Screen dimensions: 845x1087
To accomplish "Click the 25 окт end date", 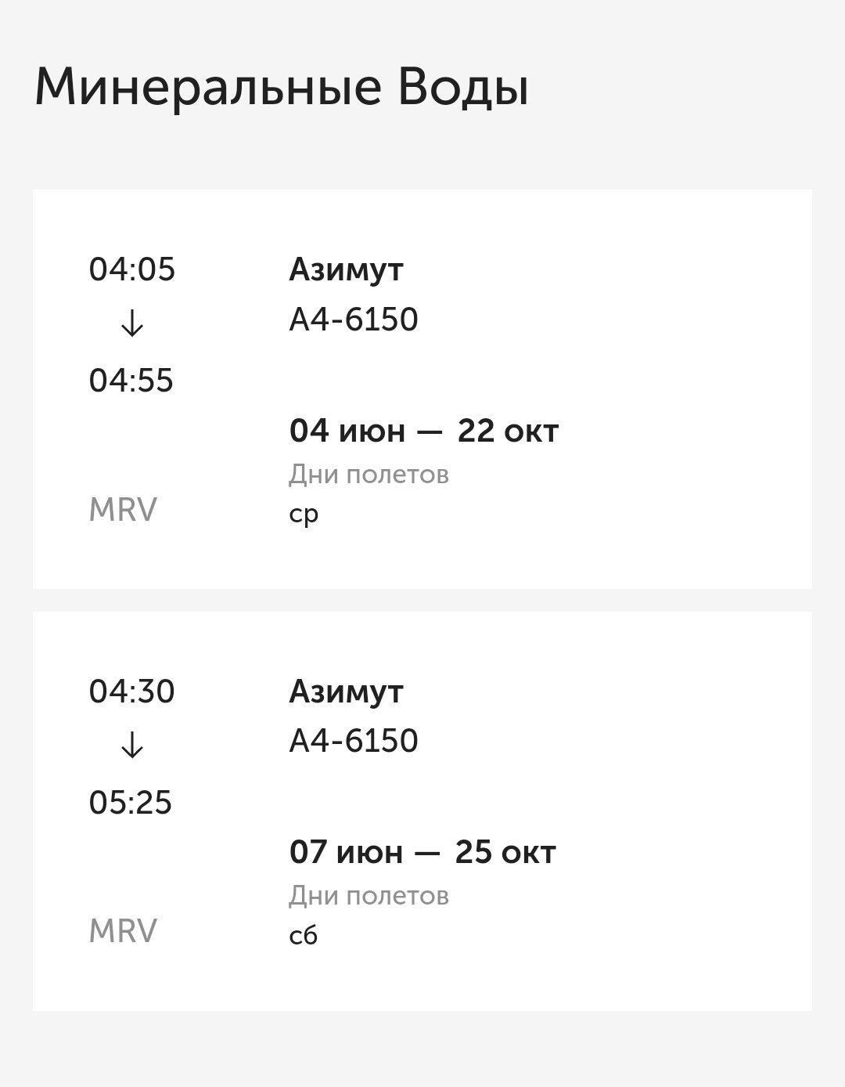I will [x=505, y=852].
